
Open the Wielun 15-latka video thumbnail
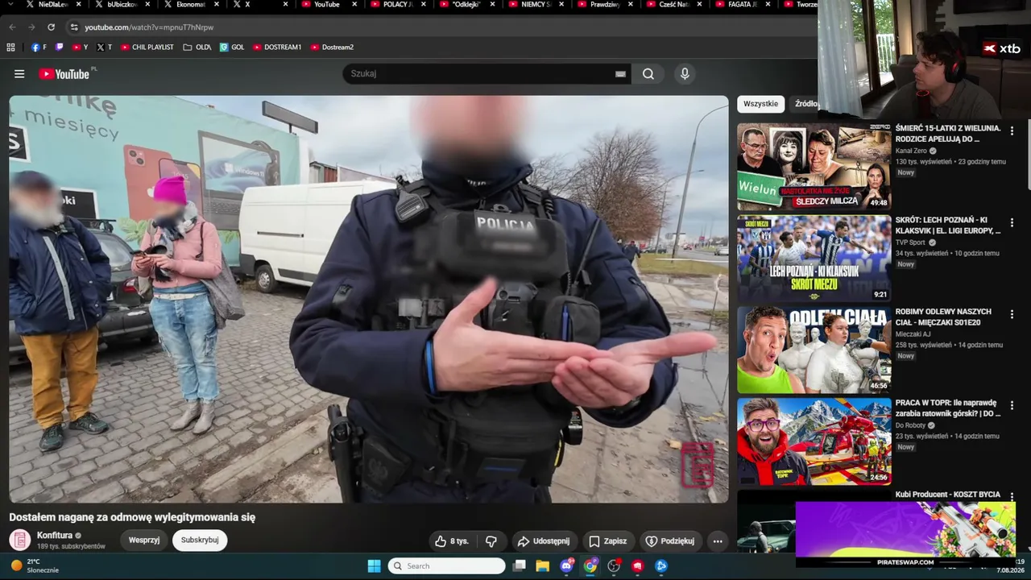click(814, 167)
